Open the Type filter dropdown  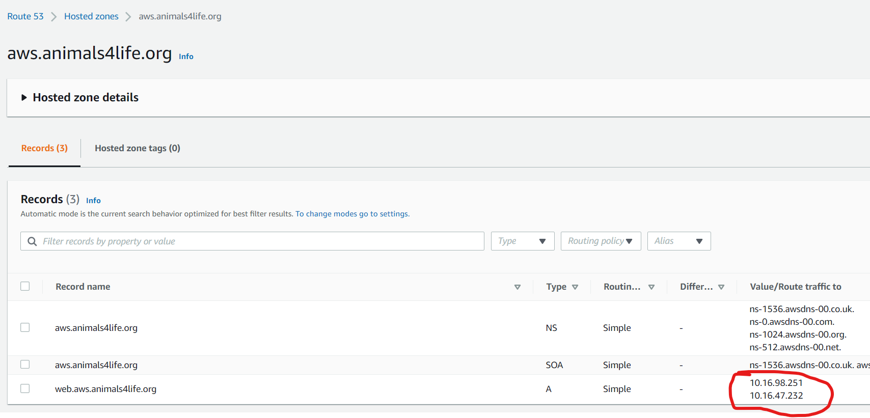[523, 241]
